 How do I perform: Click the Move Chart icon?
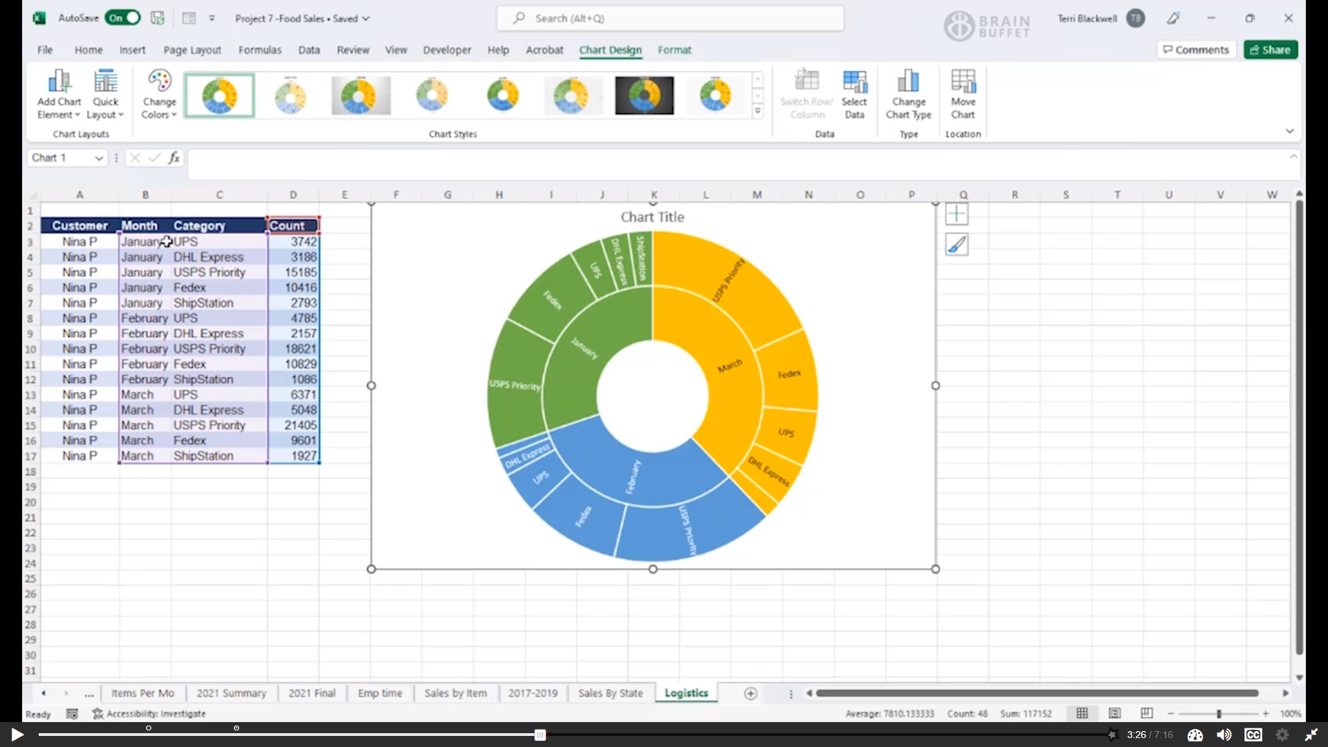pos(963,93)
